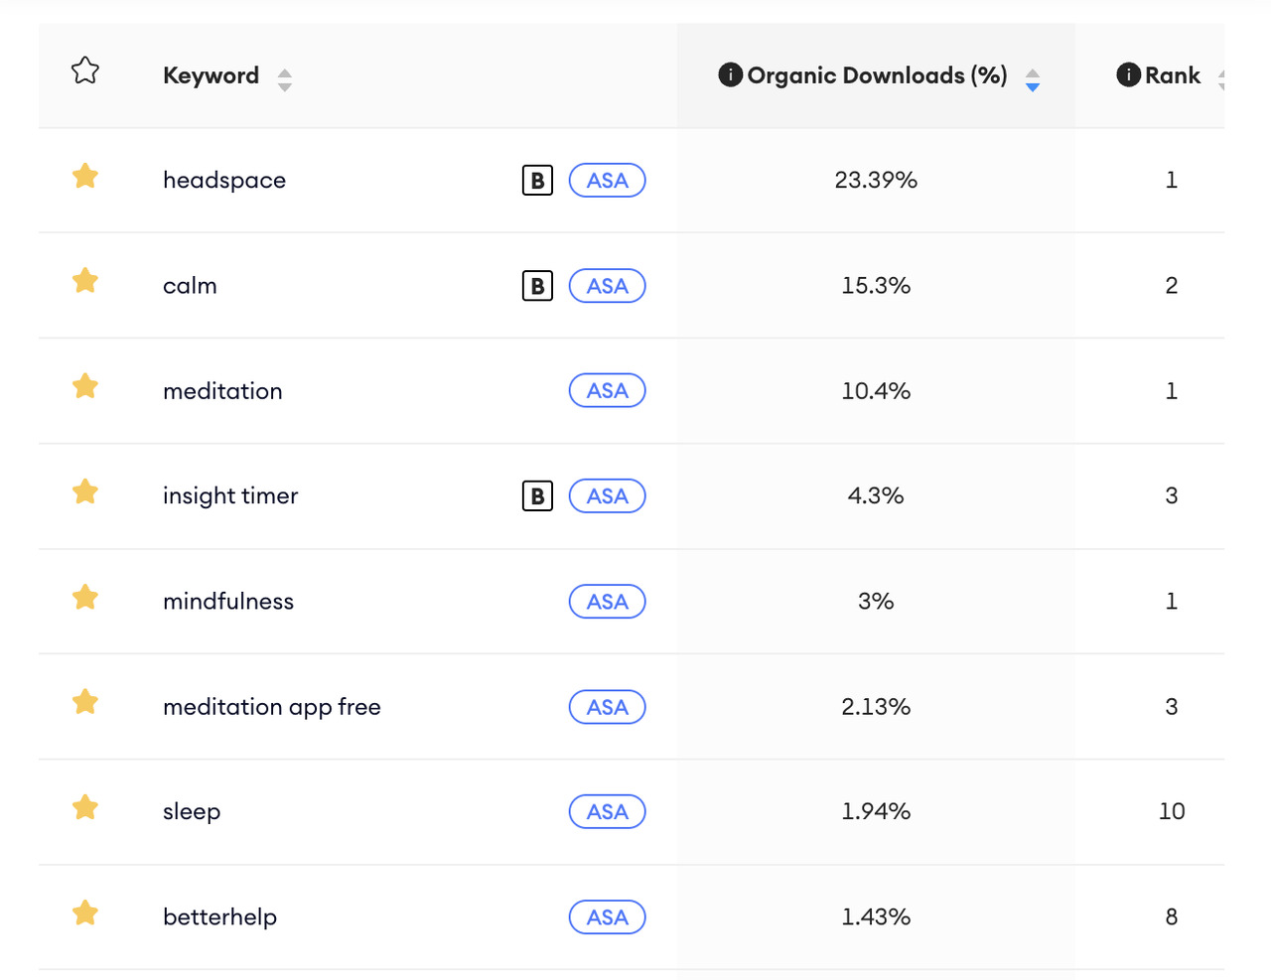Click the B brand badge for calm
The image size is (1271, 980).
[537, 286]
